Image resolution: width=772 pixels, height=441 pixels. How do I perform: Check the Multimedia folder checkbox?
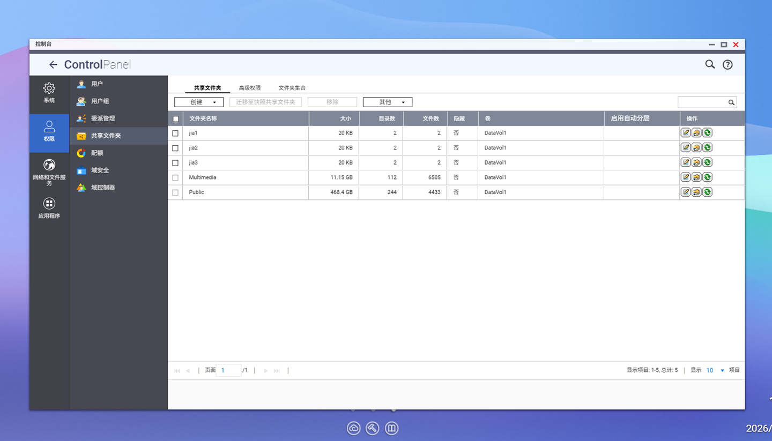175,177
